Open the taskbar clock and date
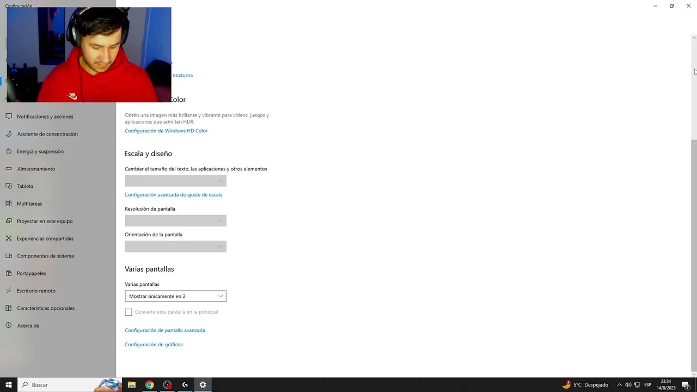This screenshot has width=697, height=392. tap(666, 385)
